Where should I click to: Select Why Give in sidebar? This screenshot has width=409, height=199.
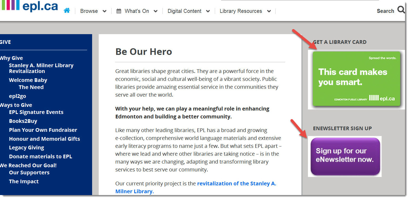point(11,58)
